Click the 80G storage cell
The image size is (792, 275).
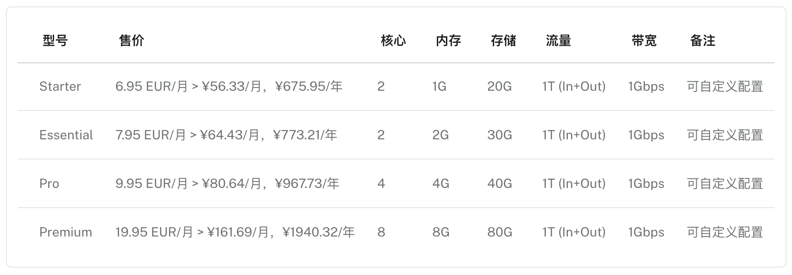(500, 232)
